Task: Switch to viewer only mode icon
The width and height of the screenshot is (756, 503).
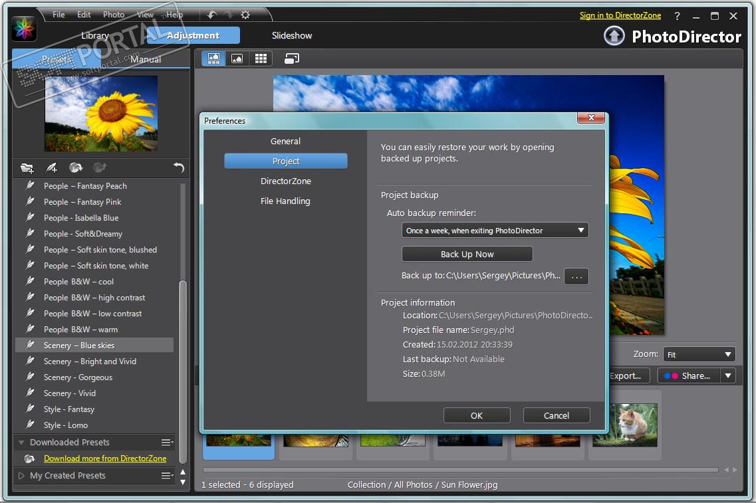Action: (237, 58)
